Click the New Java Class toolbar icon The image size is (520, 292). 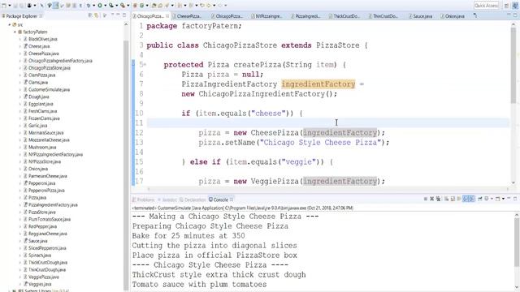[141, 6]
